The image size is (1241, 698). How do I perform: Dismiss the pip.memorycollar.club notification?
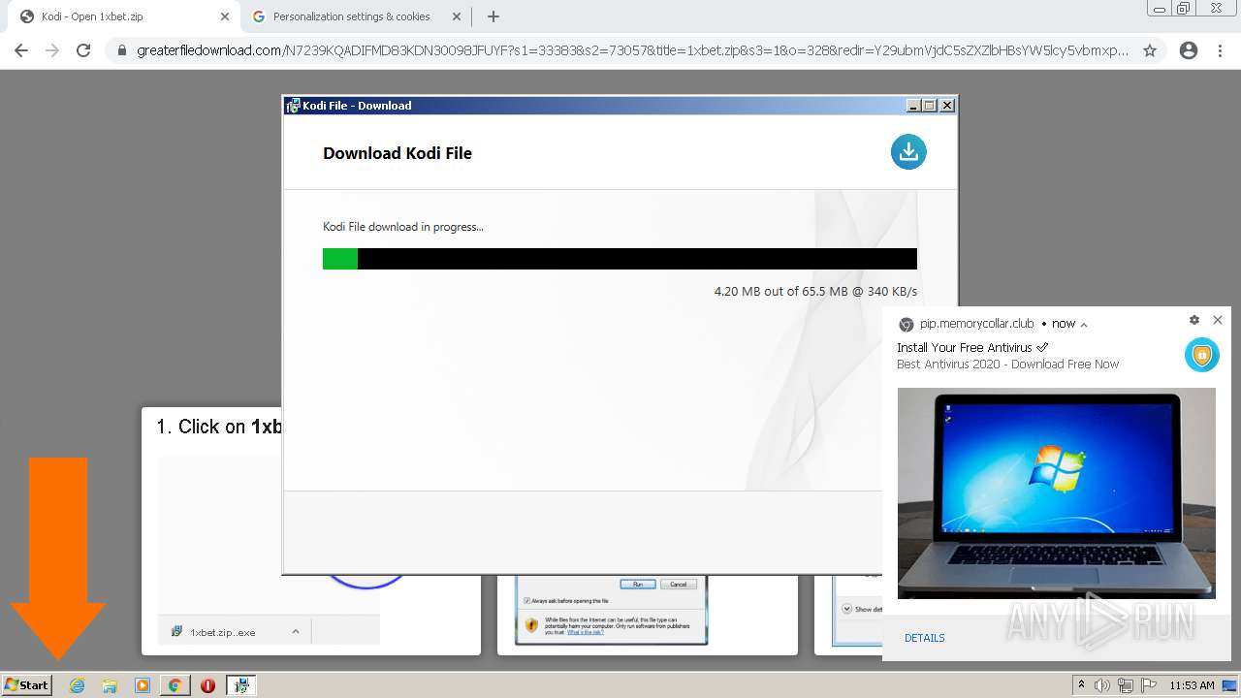(1218, 320)
